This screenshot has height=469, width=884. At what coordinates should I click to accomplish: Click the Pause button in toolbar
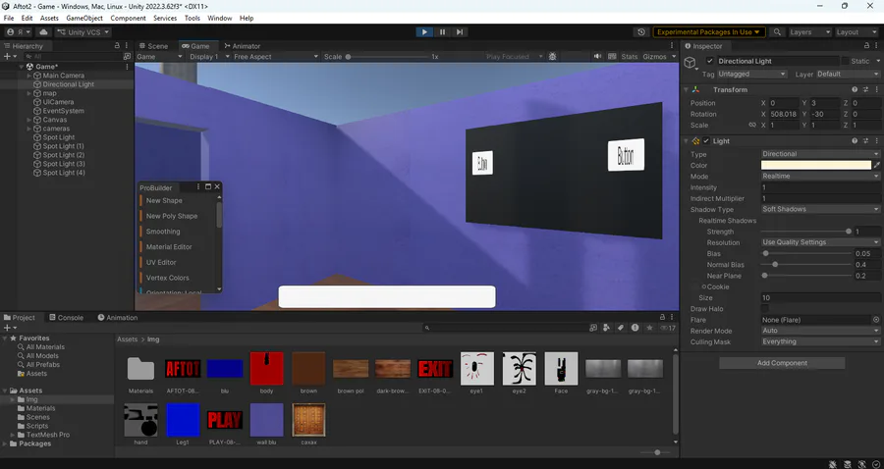(442, 32)
